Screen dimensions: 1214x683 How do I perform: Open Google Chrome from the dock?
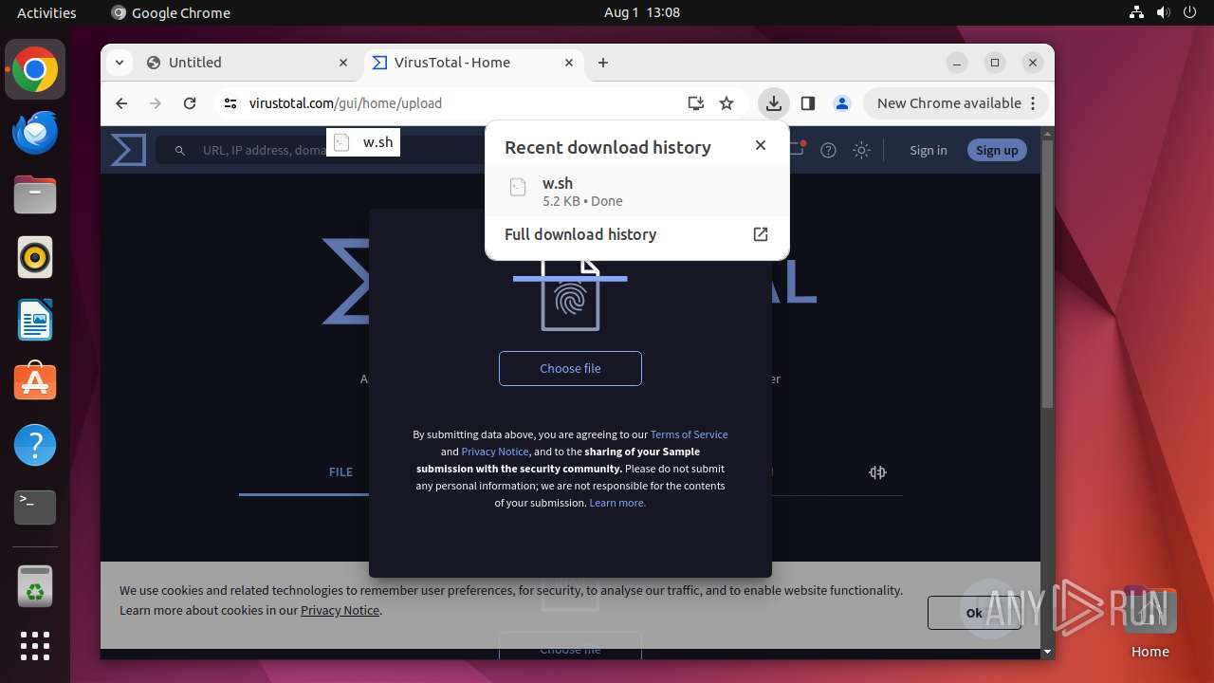pos(35,70)
